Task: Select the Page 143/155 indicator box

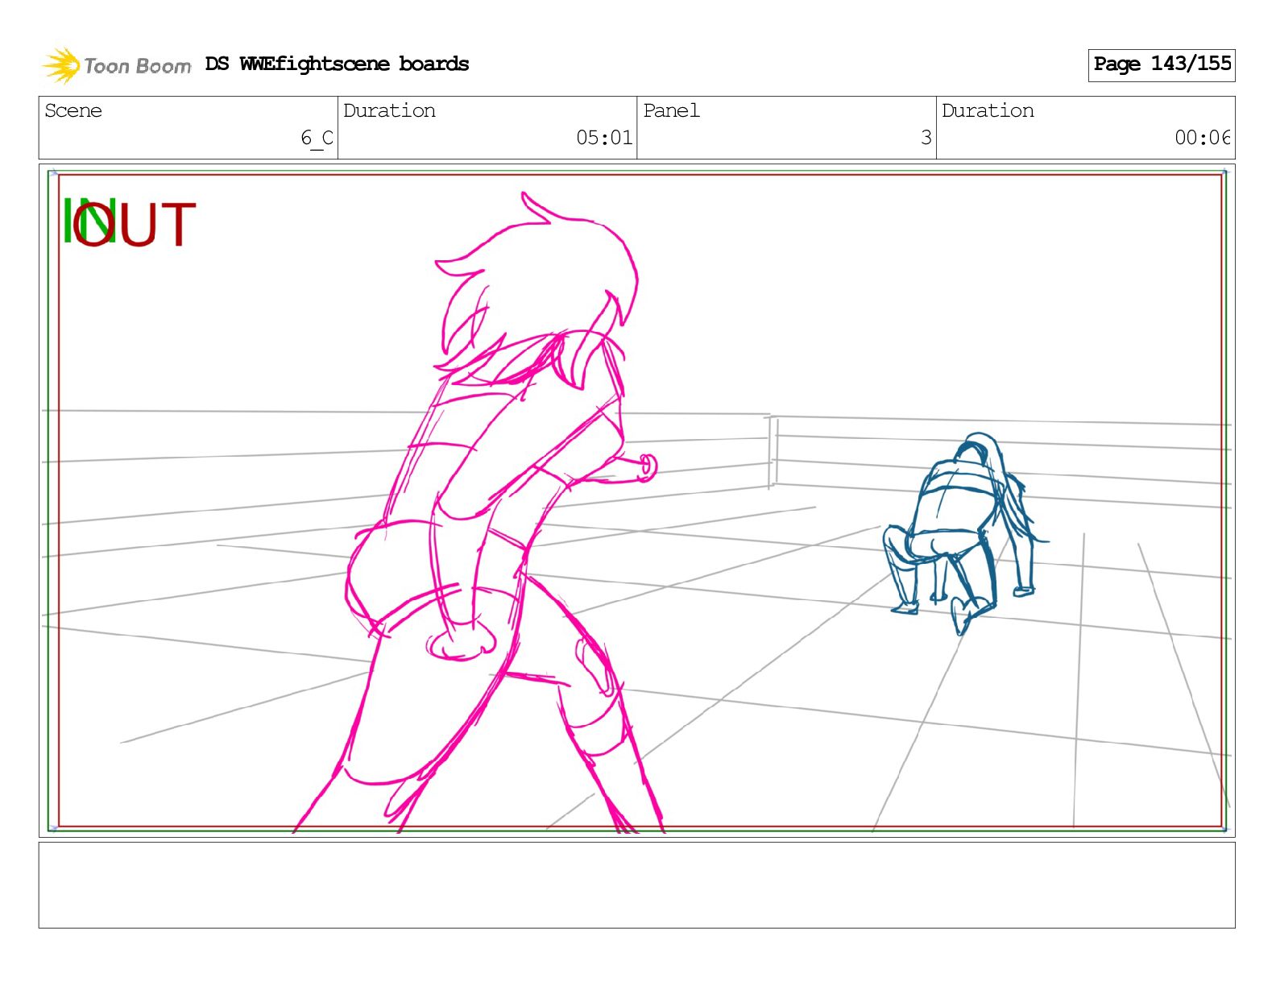Action: [x=1161, y=64]
